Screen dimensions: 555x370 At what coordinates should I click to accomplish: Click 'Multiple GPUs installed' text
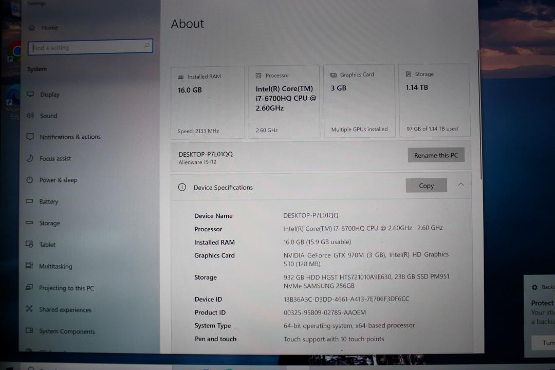coord(359,129)
